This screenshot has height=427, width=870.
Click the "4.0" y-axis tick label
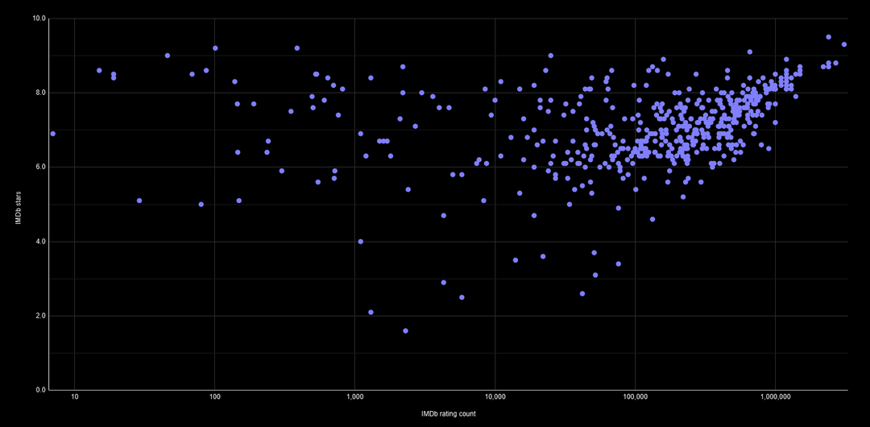[40, 242]
